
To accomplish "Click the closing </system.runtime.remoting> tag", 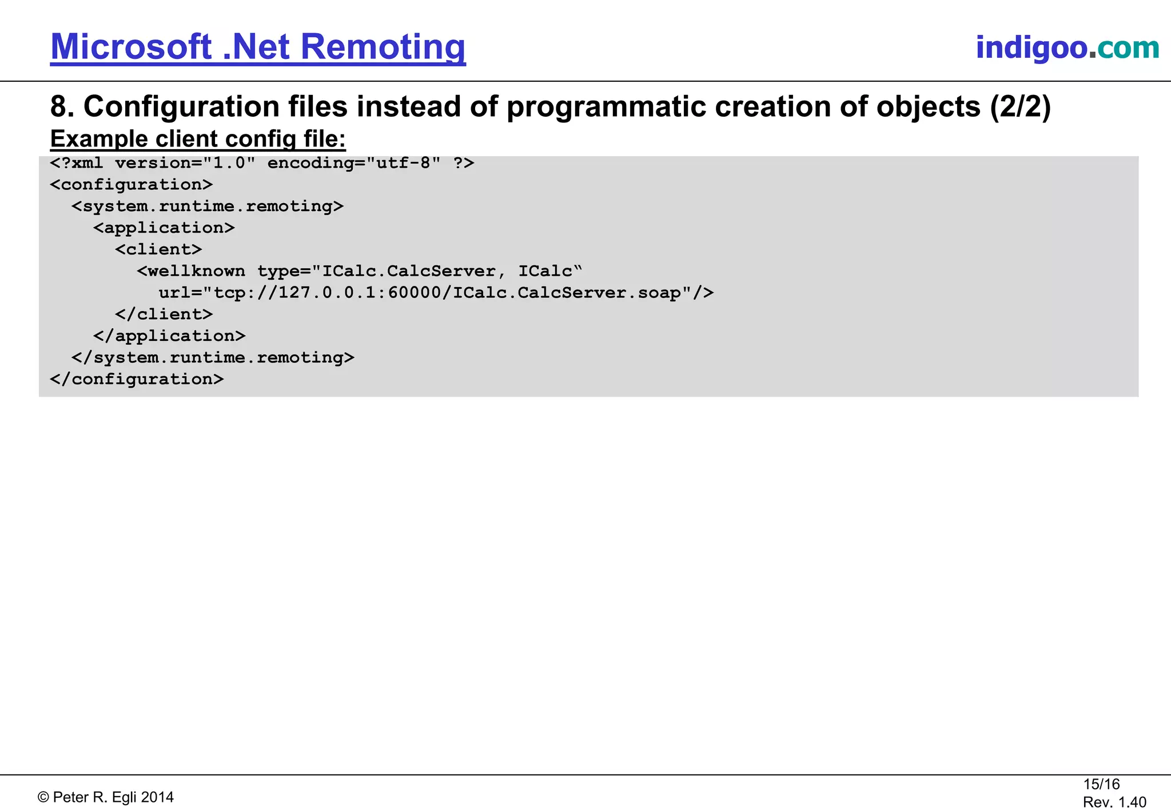I will pyautogui.click(x=213, y=358).
